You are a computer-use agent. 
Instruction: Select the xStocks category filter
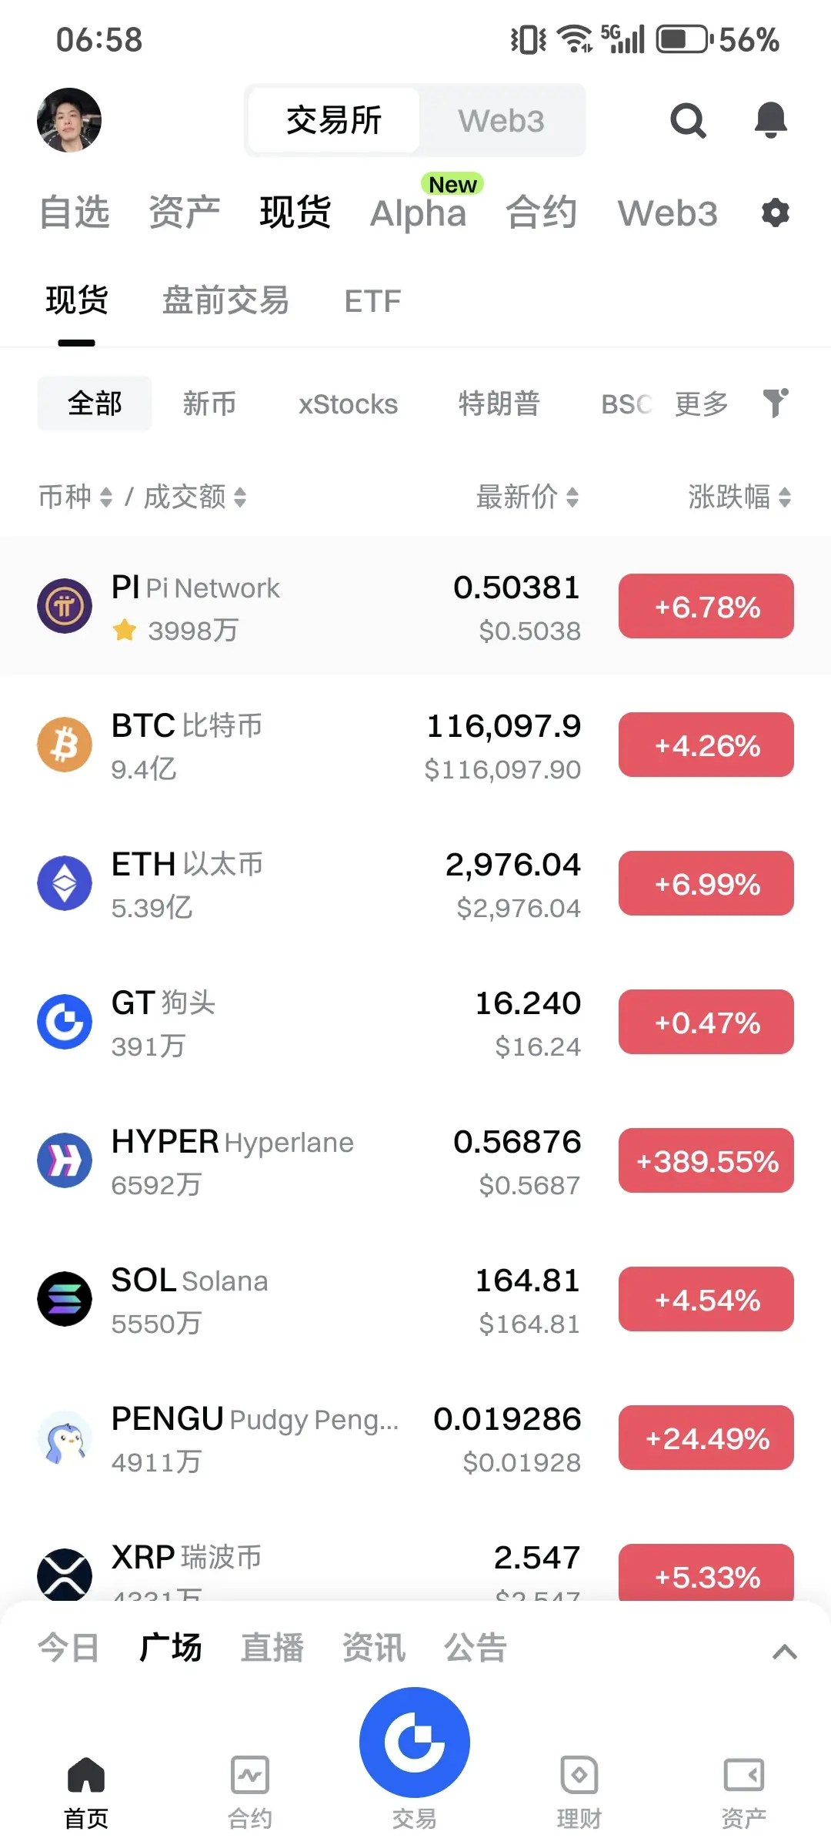coord(348,403)
